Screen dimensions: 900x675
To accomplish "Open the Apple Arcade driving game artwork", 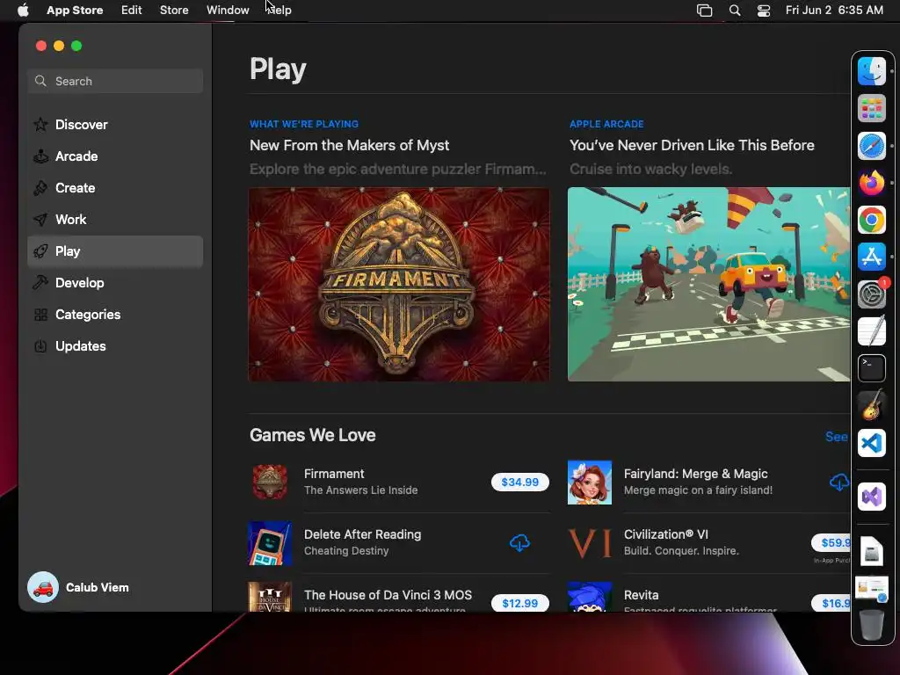I will coord(709,284).
